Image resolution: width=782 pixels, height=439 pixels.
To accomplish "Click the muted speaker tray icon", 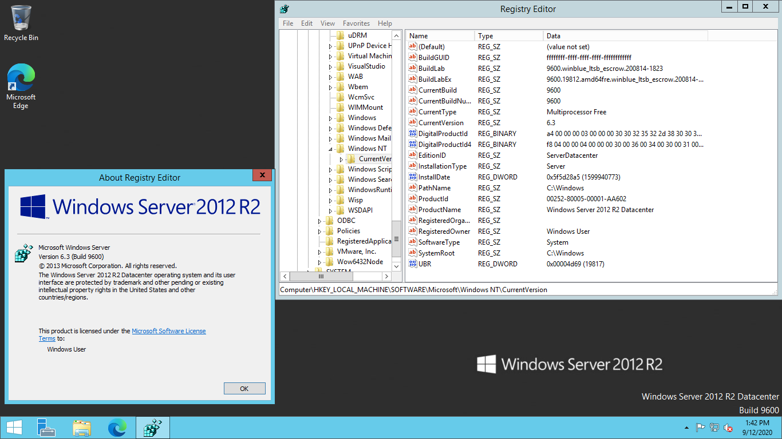I will coord(729,428).
